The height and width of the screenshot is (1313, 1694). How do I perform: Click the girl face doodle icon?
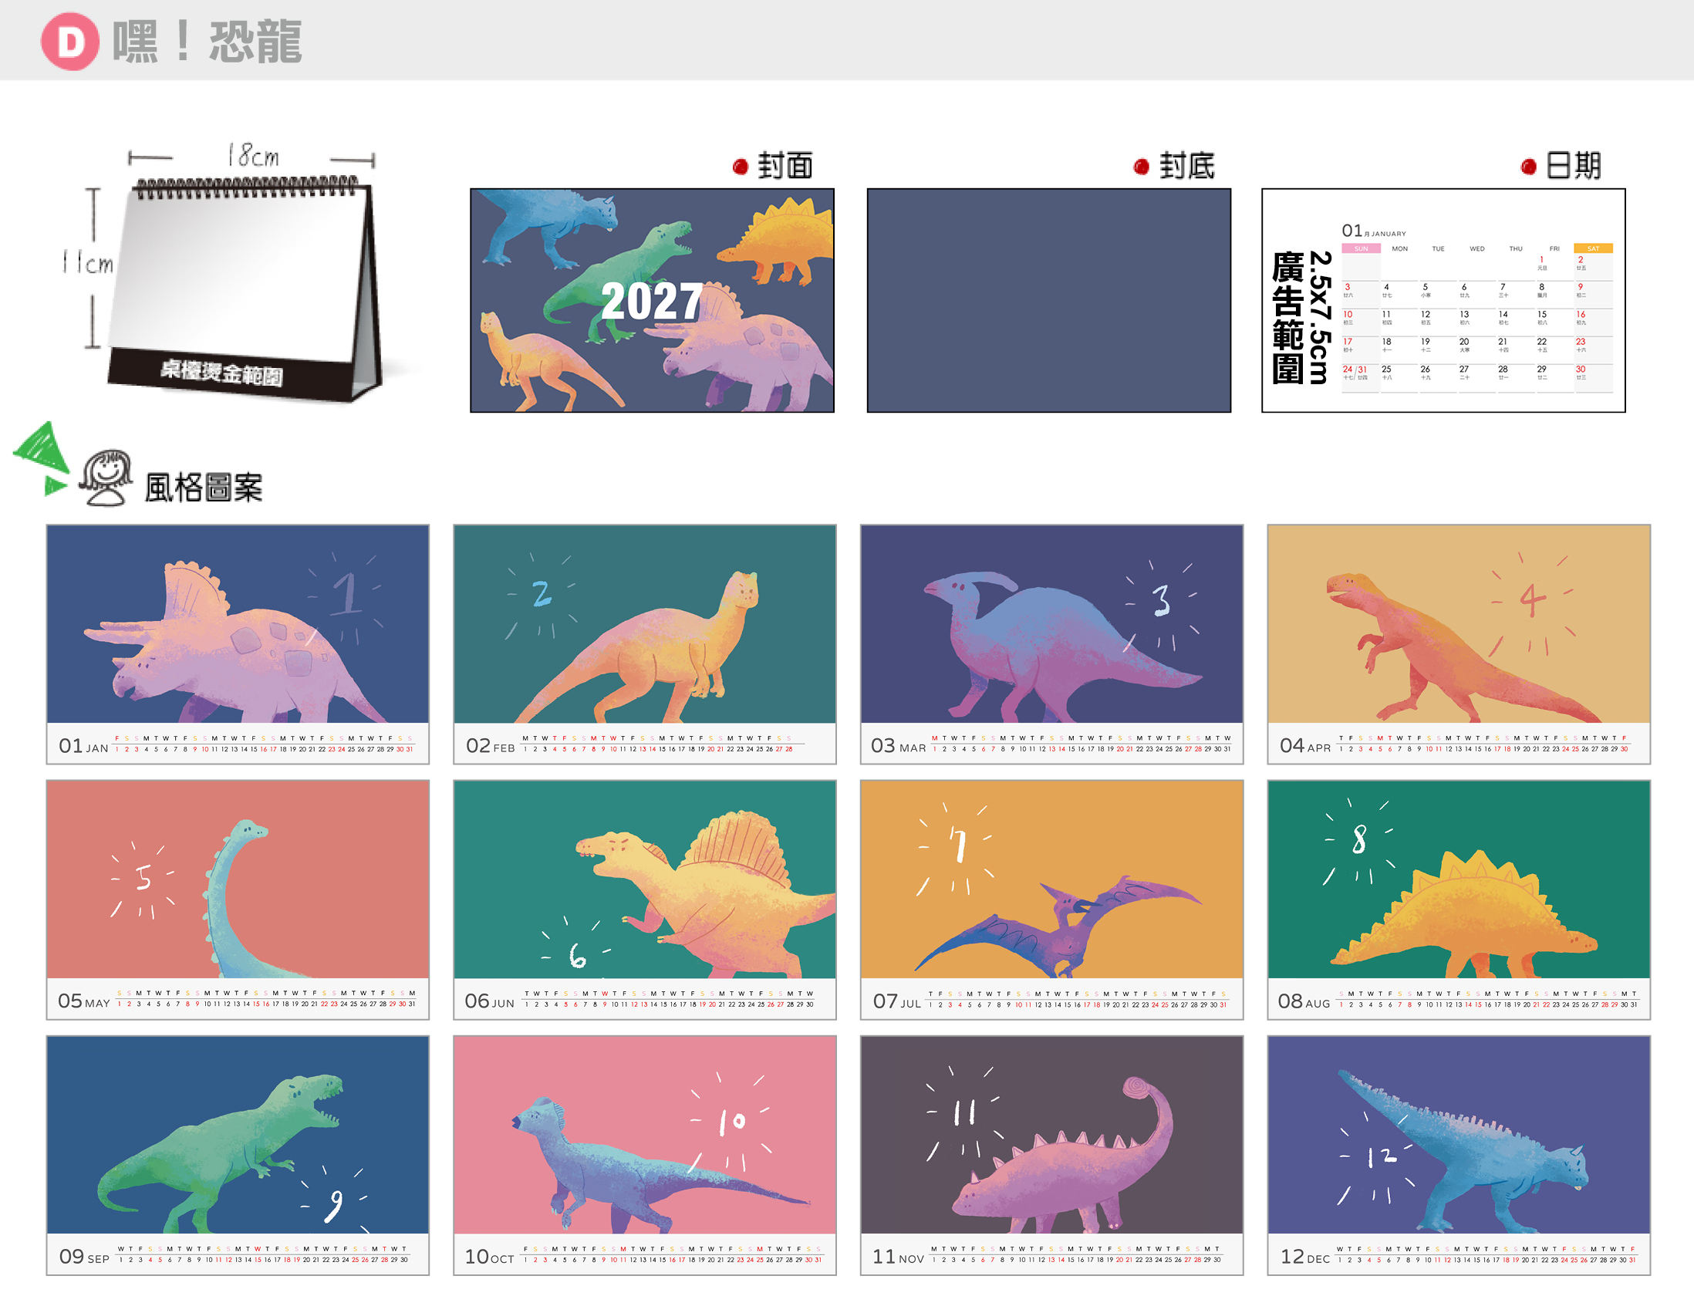tap(106, 478)
